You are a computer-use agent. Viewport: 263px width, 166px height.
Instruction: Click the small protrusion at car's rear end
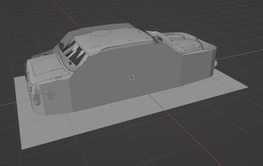pyautogui.click(x=216, y=63)
